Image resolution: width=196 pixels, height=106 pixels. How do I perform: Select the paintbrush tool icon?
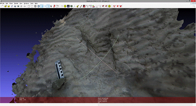(x=81, y=6)
